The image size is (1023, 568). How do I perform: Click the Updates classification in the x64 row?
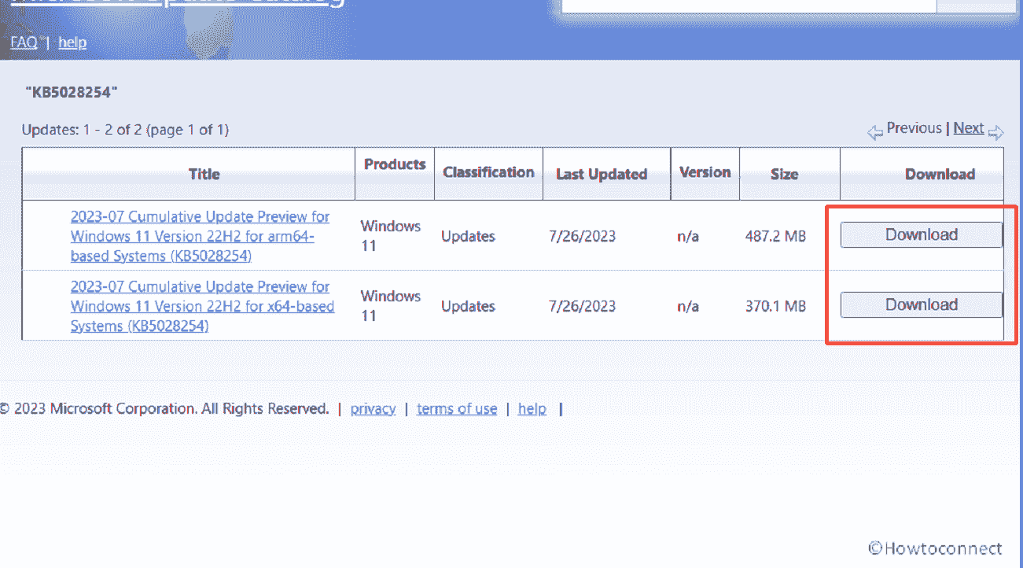point(468,306)
